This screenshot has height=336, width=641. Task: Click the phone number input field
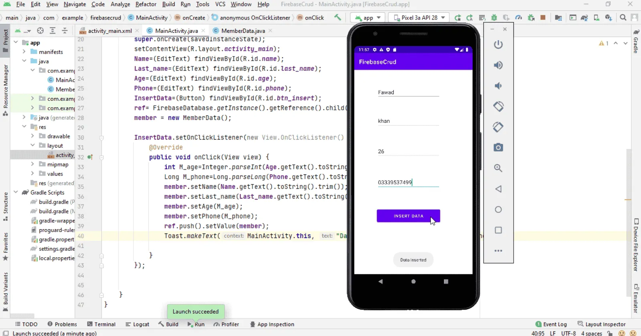(408, 182)
